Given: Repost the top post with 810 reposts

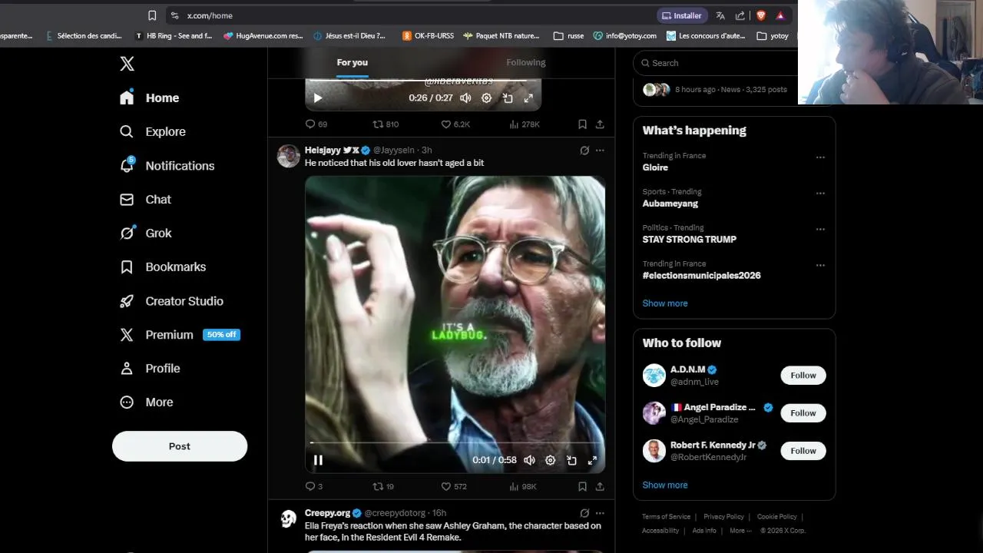Looking at the screenshot, I should [386, 124].
